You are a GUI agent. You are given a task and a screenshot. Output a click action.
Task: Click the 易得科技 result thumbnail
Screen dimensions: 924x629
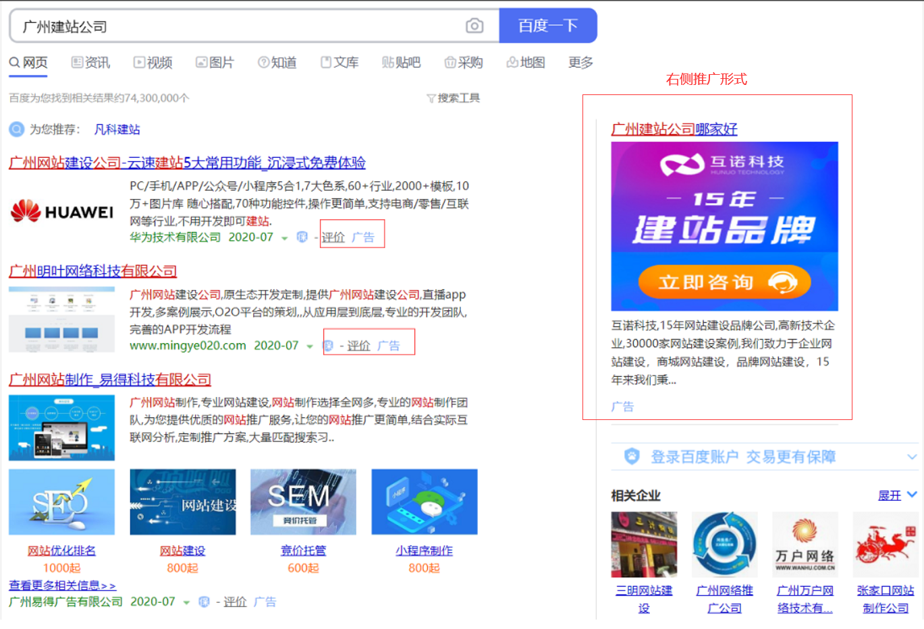[61, 428]
